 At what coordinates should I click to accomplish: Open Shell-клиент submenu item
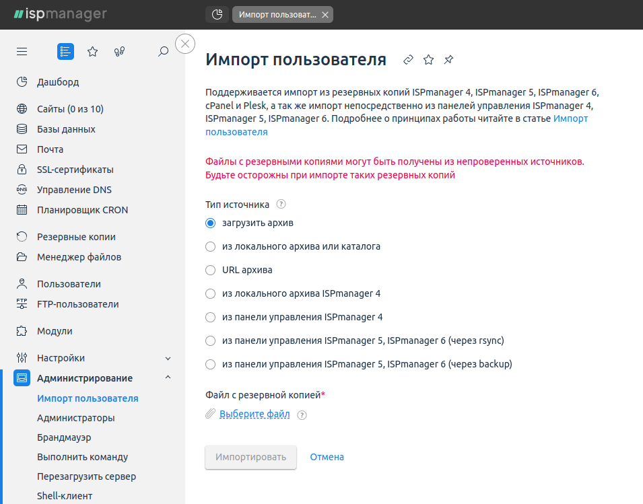click(x=65, y=496)
